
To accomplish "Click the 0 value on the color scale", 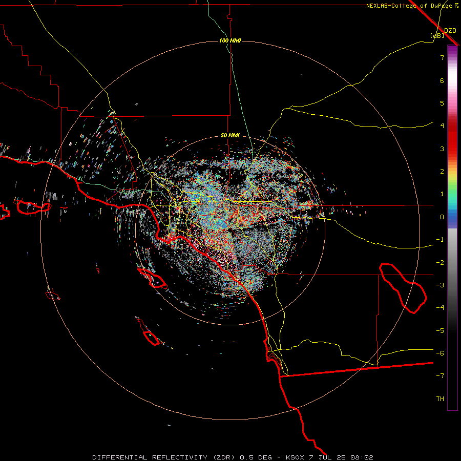I will [442, 217].
